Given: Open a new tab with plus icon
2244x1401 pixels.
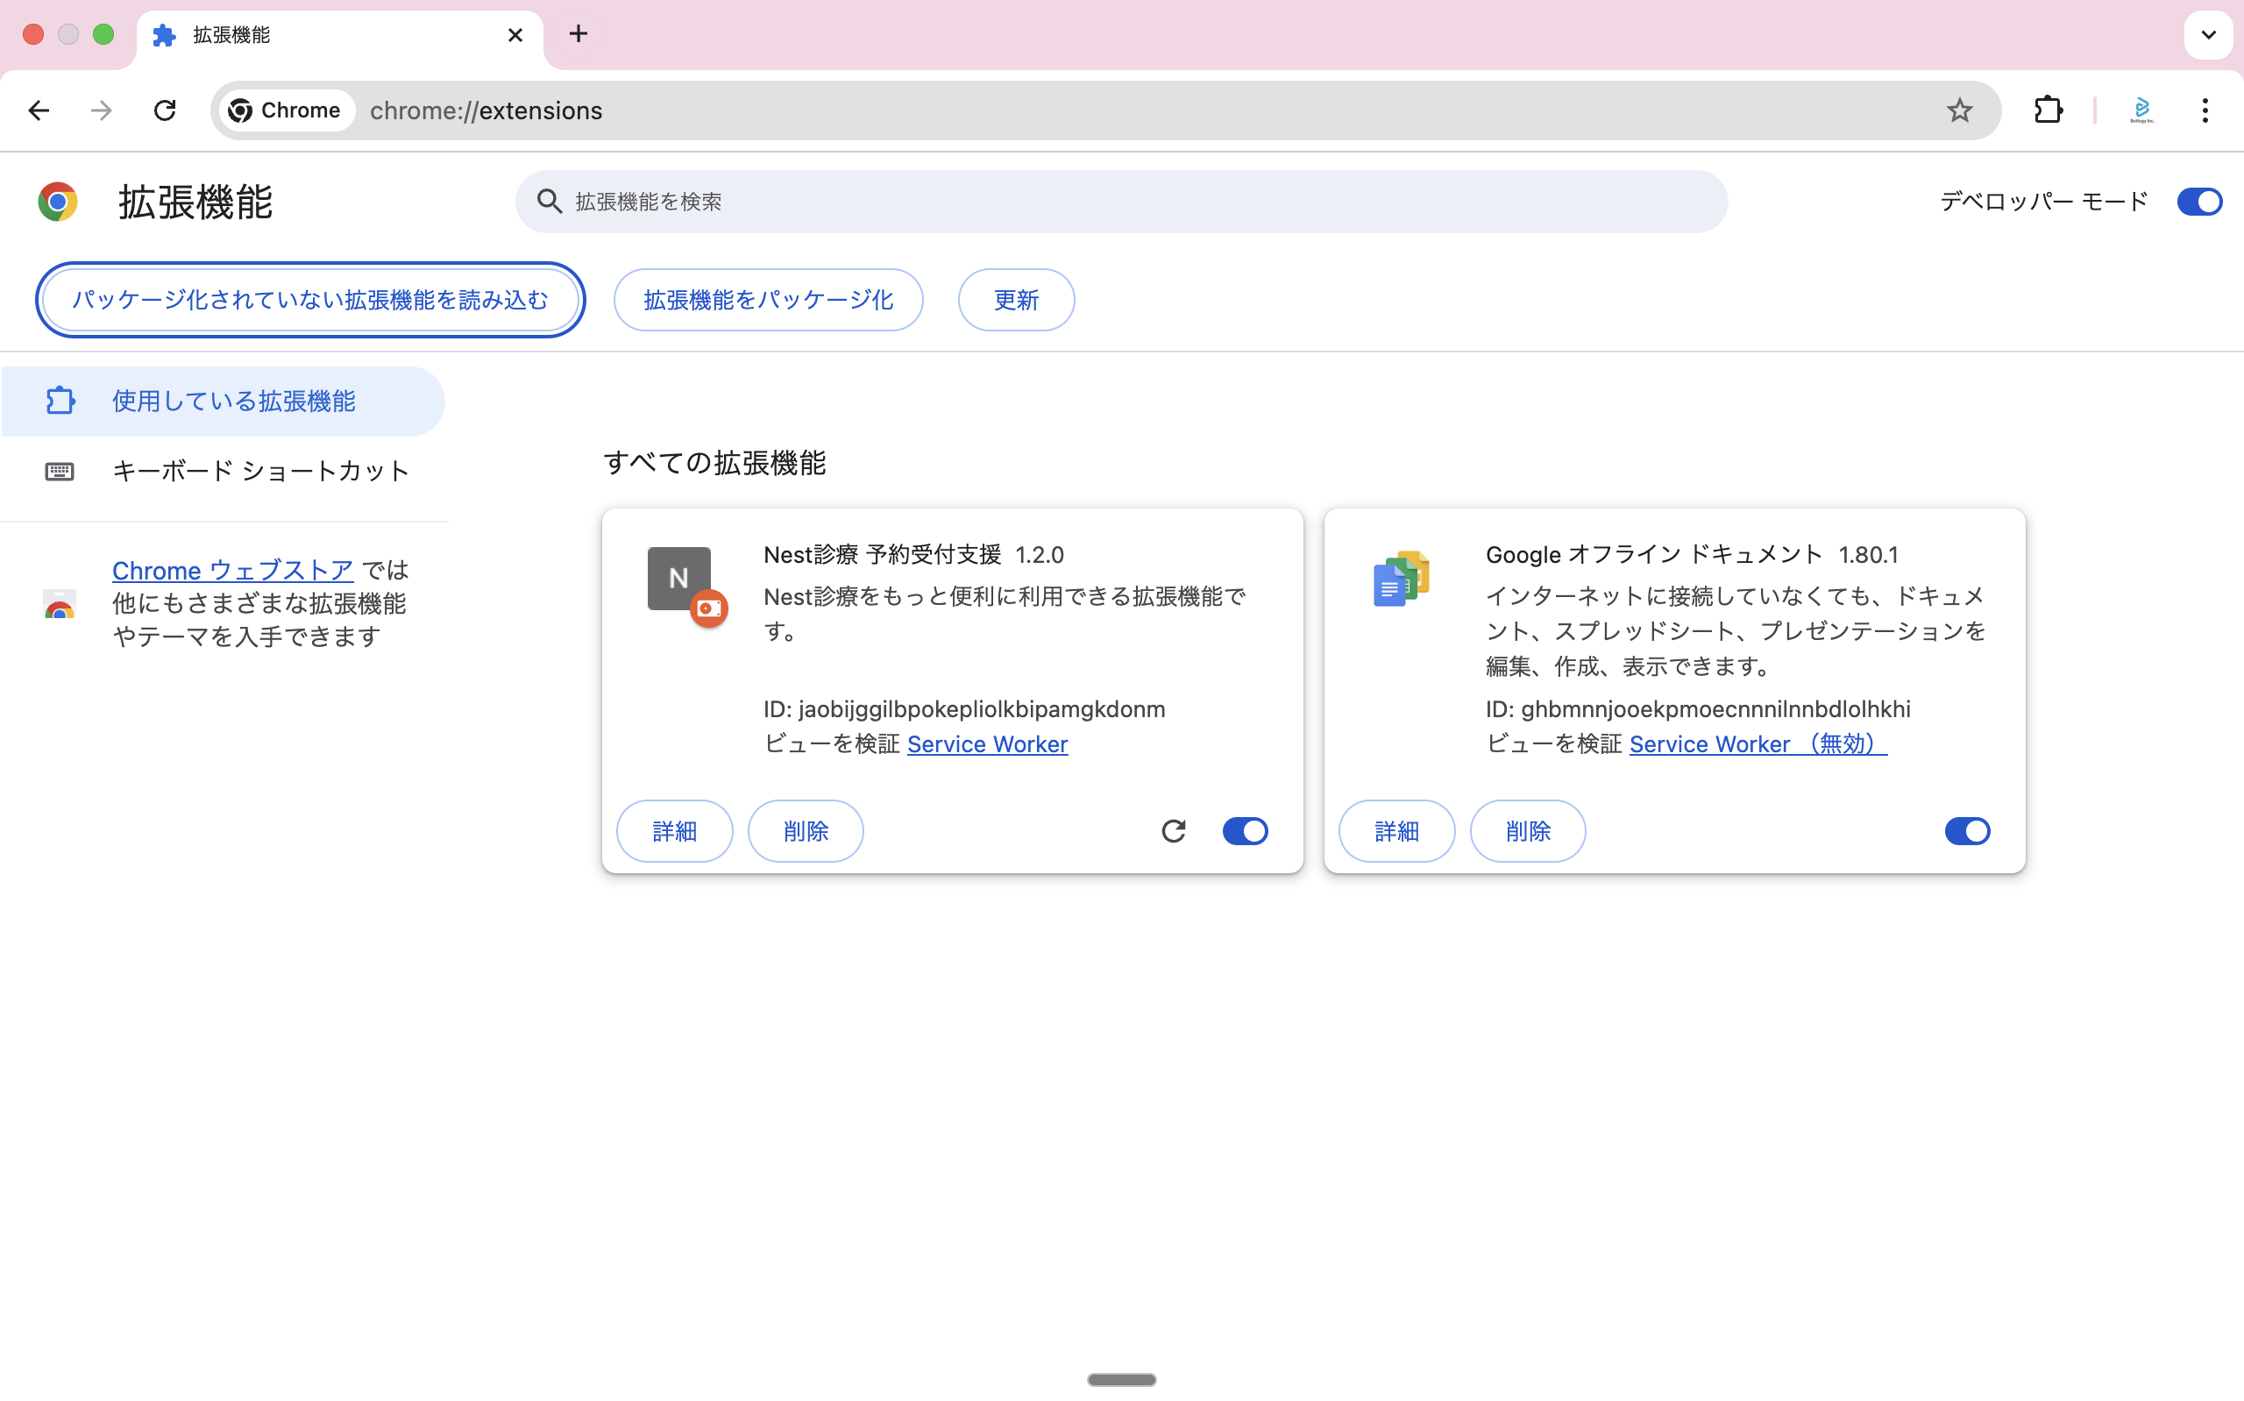Looking at the screenshot, I should coord(578,34).
